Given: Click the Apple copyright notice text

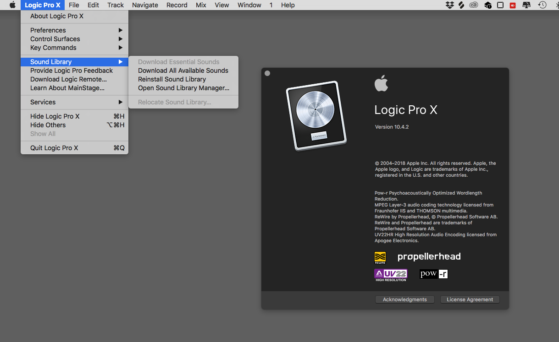Looking at the screenshot, I should tap(435, 169).
